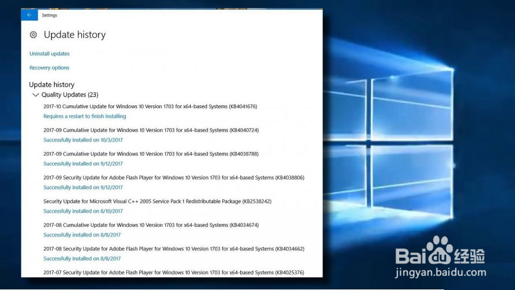The image size is (515, 290).
Task: Click 'Requires a restart to finish installing'
Action: click(x=85, y=116)
